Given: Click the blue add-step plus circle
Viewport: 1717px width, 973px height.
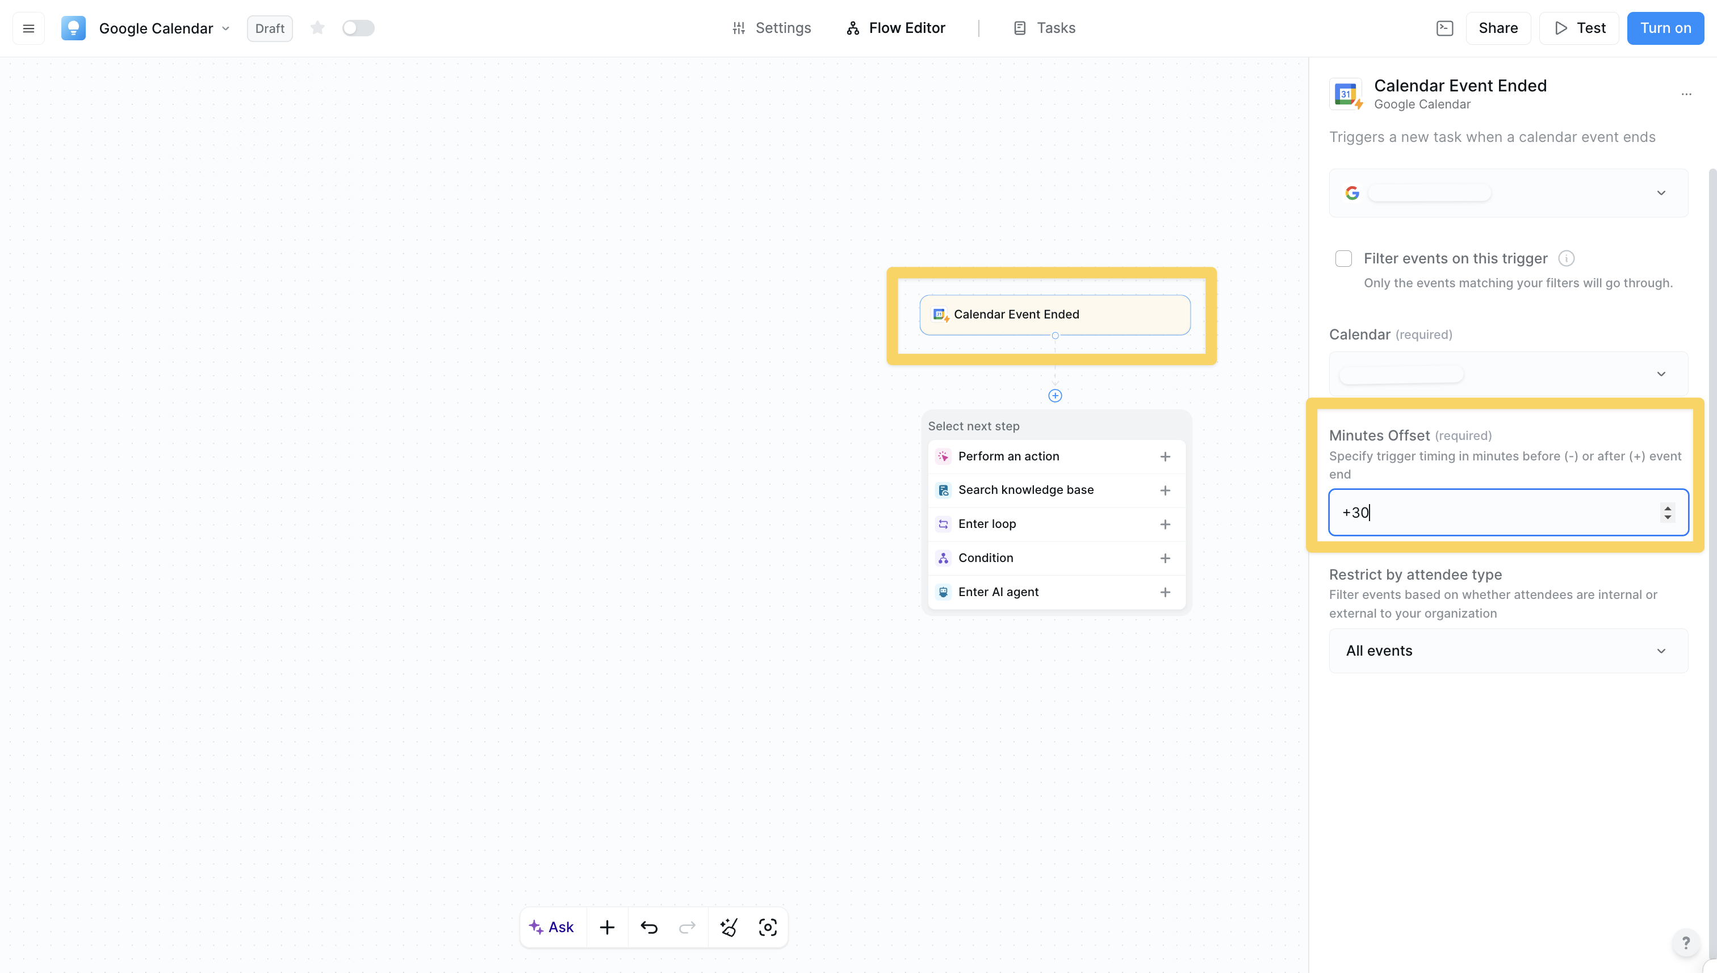Looking at the screenshot, I should coord(1054,396).
